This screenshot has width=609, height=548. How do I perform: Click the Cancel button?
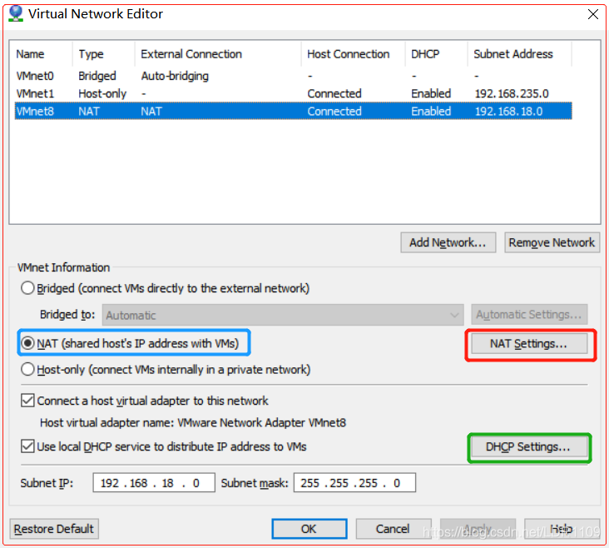393,529
